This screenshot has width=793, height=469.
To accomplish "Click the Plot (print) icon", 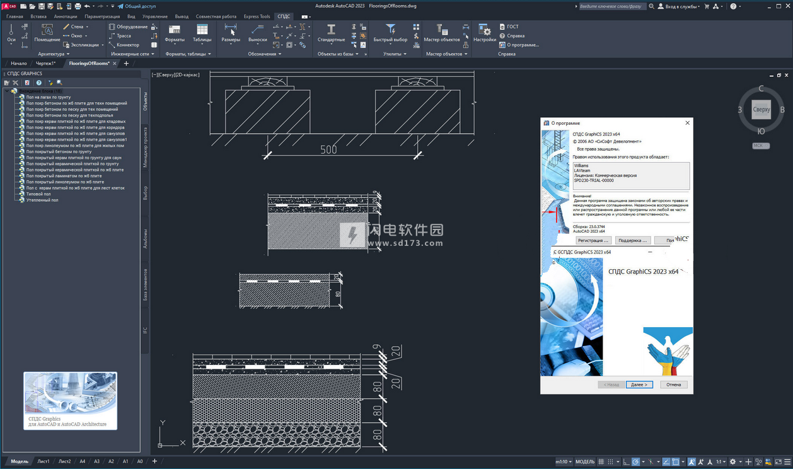I will [77, 6].
